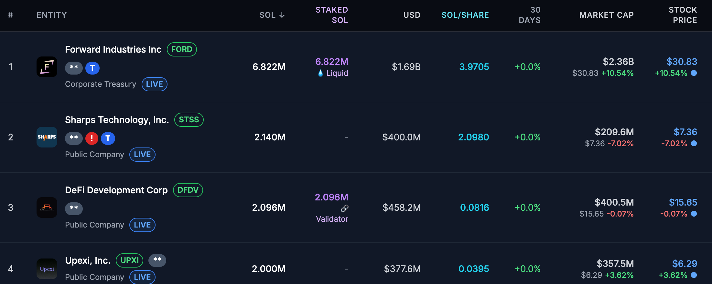Click the LIVE badge for Forward Industries
Image resolution: width=712 pixels, height=284 pixels.
[154, 84]
